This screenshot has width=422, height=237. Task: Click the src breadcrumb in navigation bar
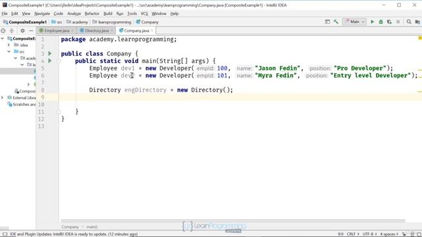57,22
